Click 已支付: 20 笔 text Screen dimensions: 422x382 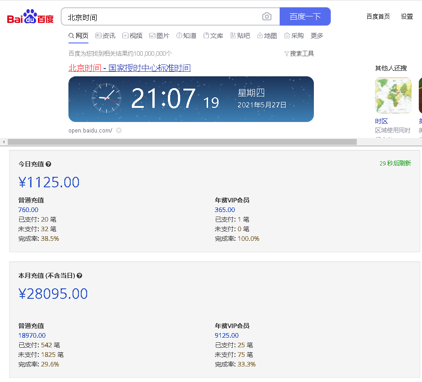click(x=37, y=219)
